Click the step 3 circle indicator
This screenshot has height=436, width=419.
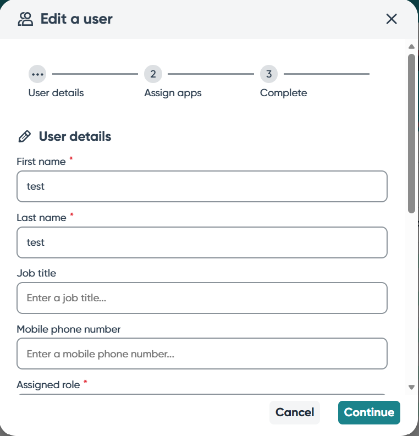point(269,74)
